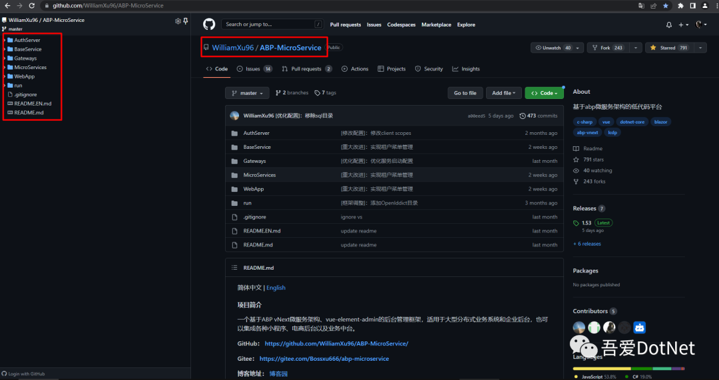
Task: Open Marketplace in top navigation
Action: pyautogui.click(x=436, y=25)
